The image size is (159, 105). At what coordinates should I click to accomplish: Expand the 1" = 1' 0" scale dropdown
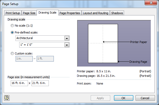pos(44,45)
